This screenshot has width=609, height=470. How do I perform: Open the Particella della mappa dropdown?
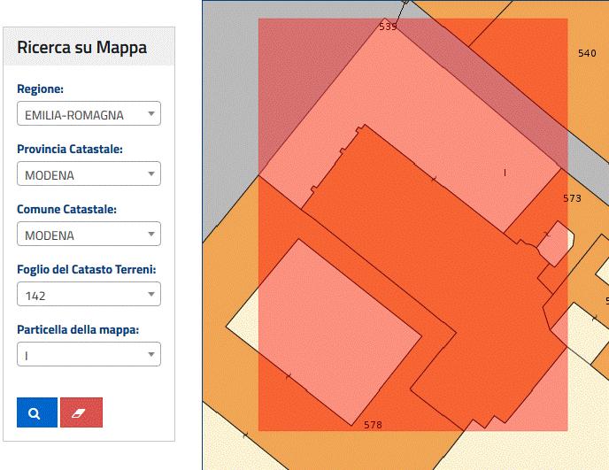coord(89,354)
